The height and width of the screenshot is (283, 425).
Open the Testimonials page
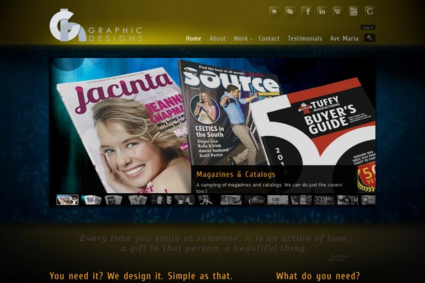[305, 38]
